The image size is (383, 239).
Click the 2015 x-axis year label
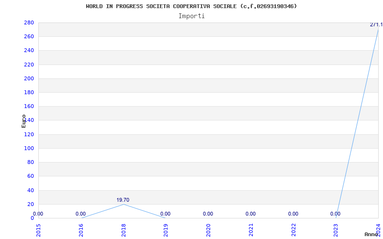[x=39, y=230]
